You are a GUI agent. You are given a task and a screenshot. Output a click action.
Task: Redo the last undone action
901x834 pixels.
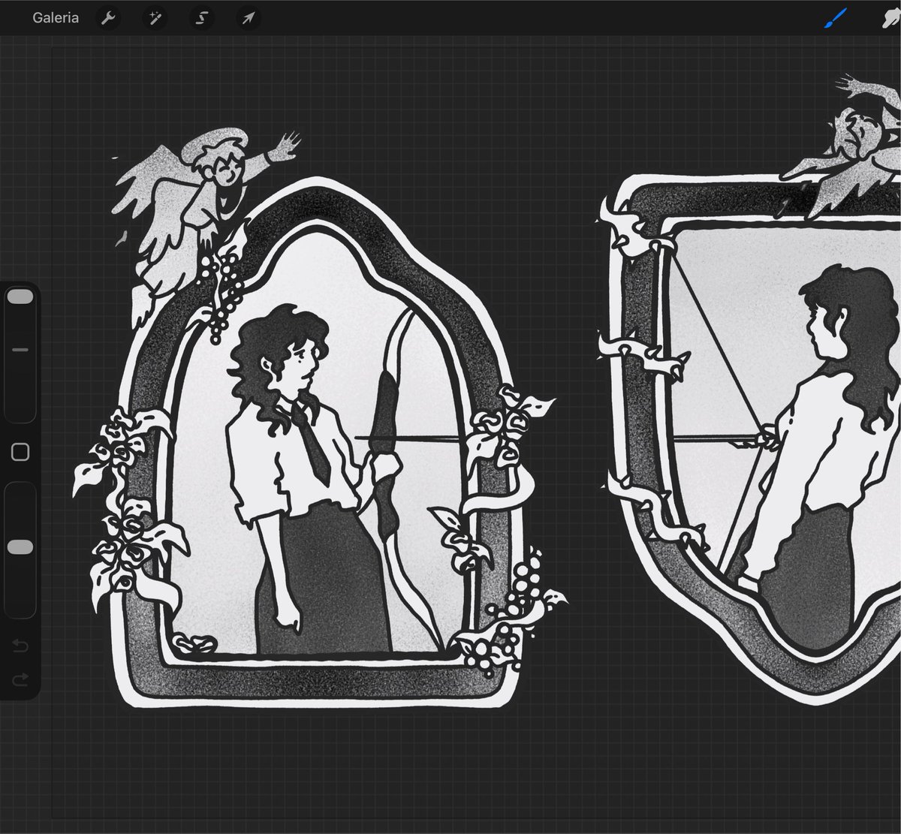[x=20, y=679]
